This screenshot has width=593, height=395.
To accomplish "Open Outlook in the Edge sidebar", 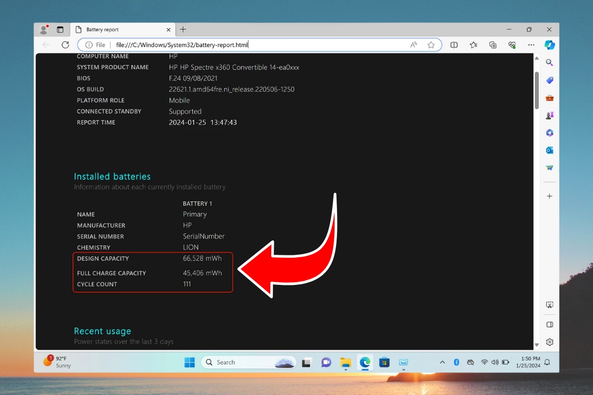I will pos(550,150).
